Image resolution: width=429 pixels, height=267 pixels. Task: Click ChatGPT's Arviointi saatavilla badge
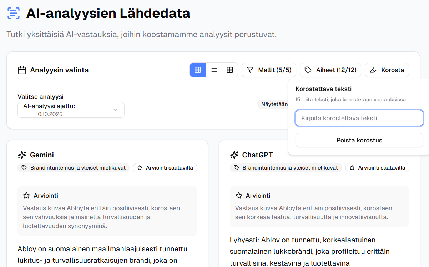coord(377,168)
